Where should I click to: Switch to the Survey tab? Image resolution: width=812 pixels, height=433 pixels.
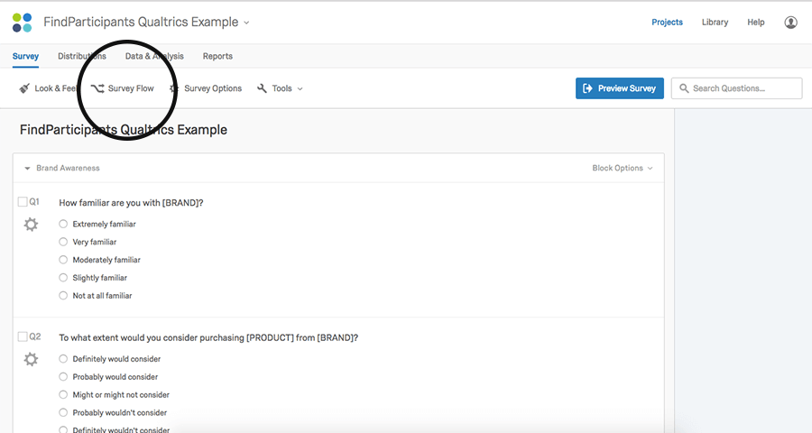(25, 56)
